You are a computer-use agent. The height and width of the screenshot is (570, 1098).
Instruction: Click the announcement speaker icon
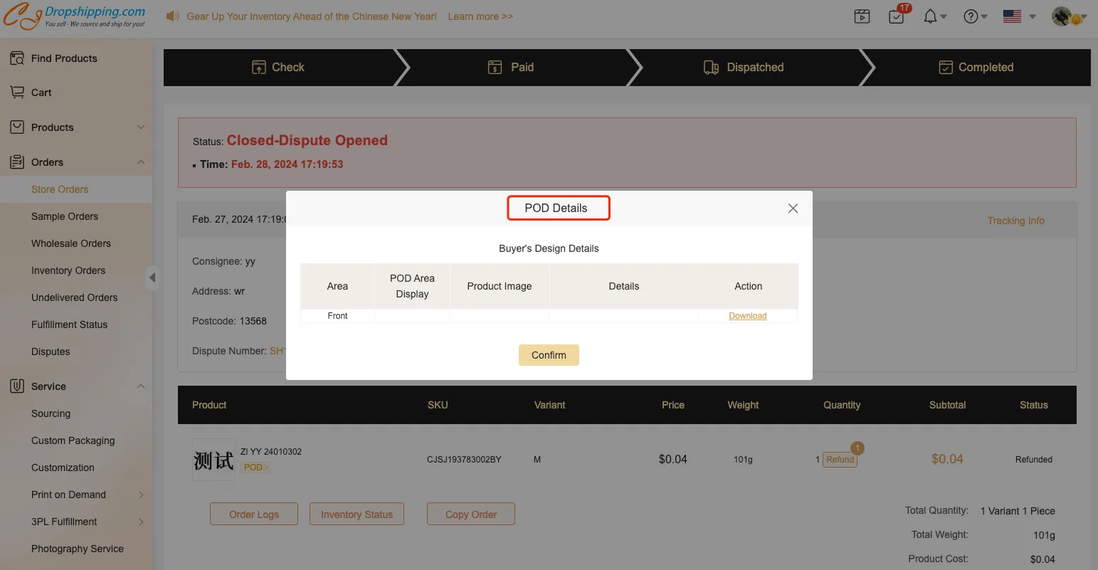[172, 16]
